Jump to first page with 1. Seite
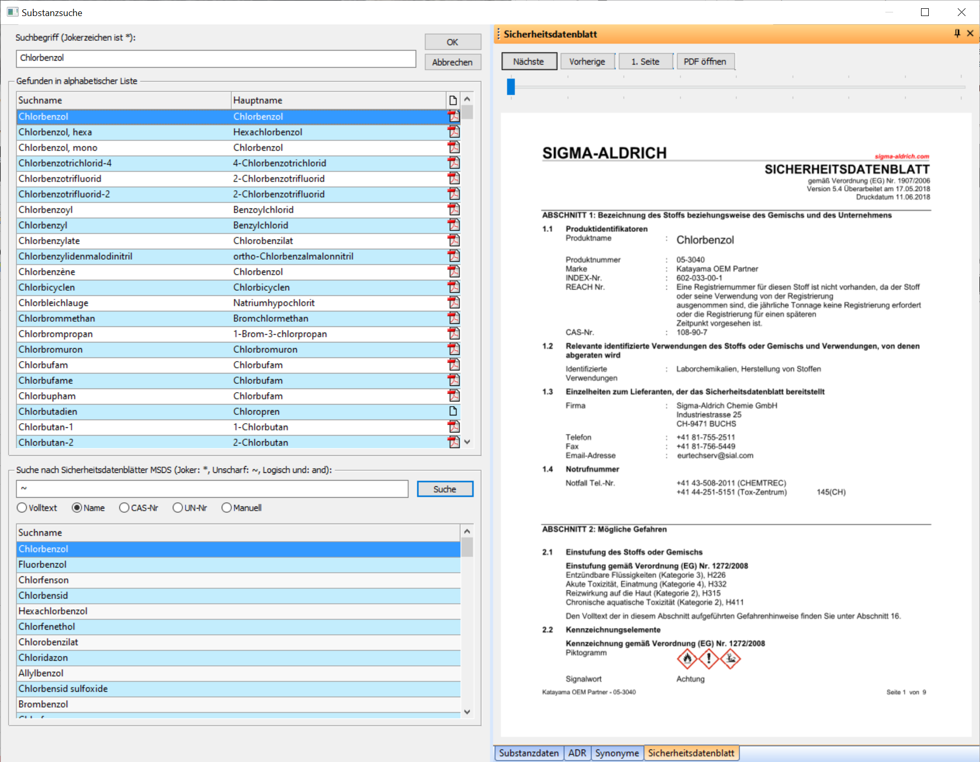The height and width of the screenshot is (762, 980). 645,62
